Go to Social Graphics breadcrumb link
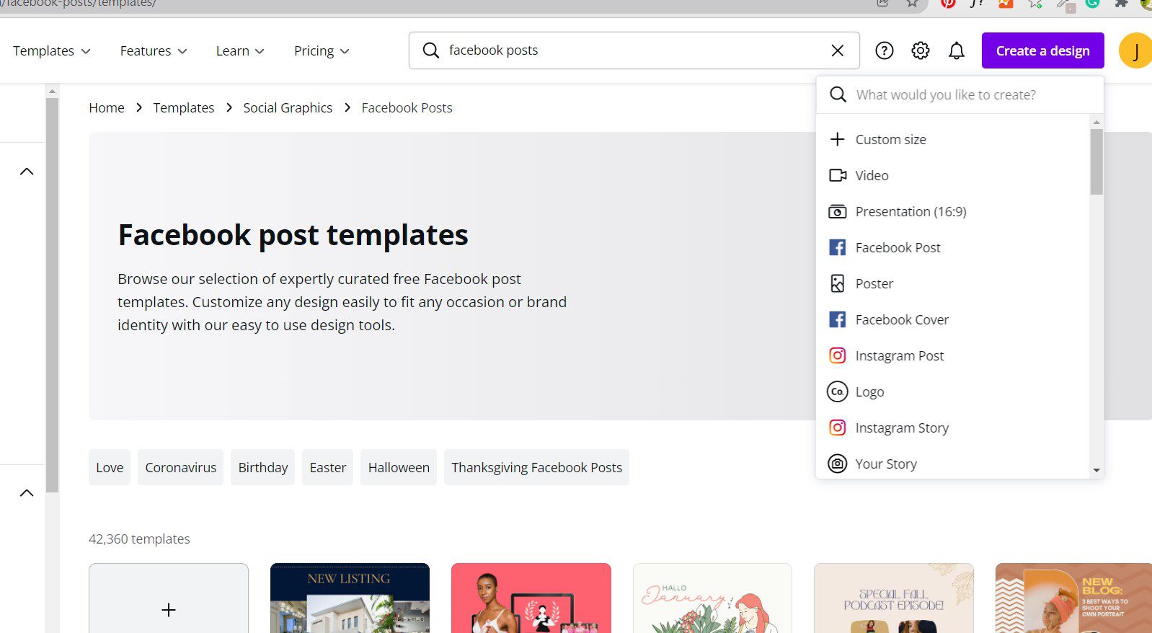The image size is (1152, 633). pos(288,107)
